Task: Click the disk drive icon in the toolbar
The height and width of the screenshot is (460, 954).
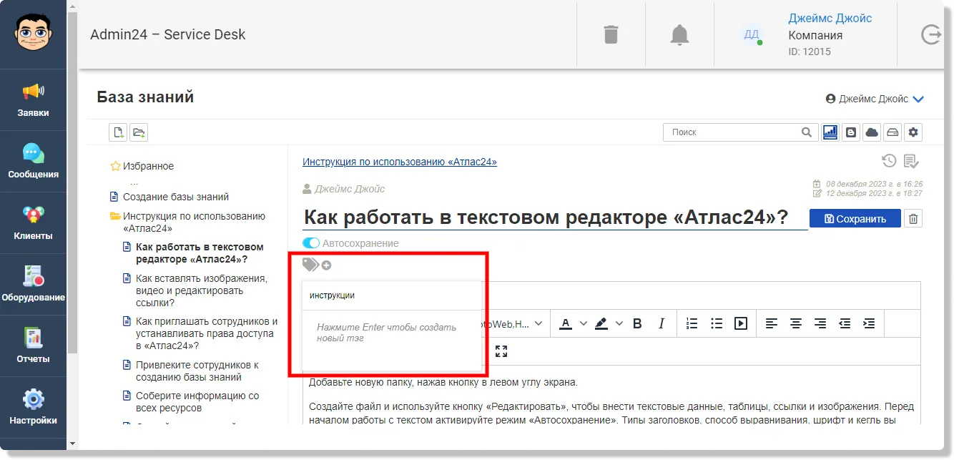Action: click(x=892, y=132)
